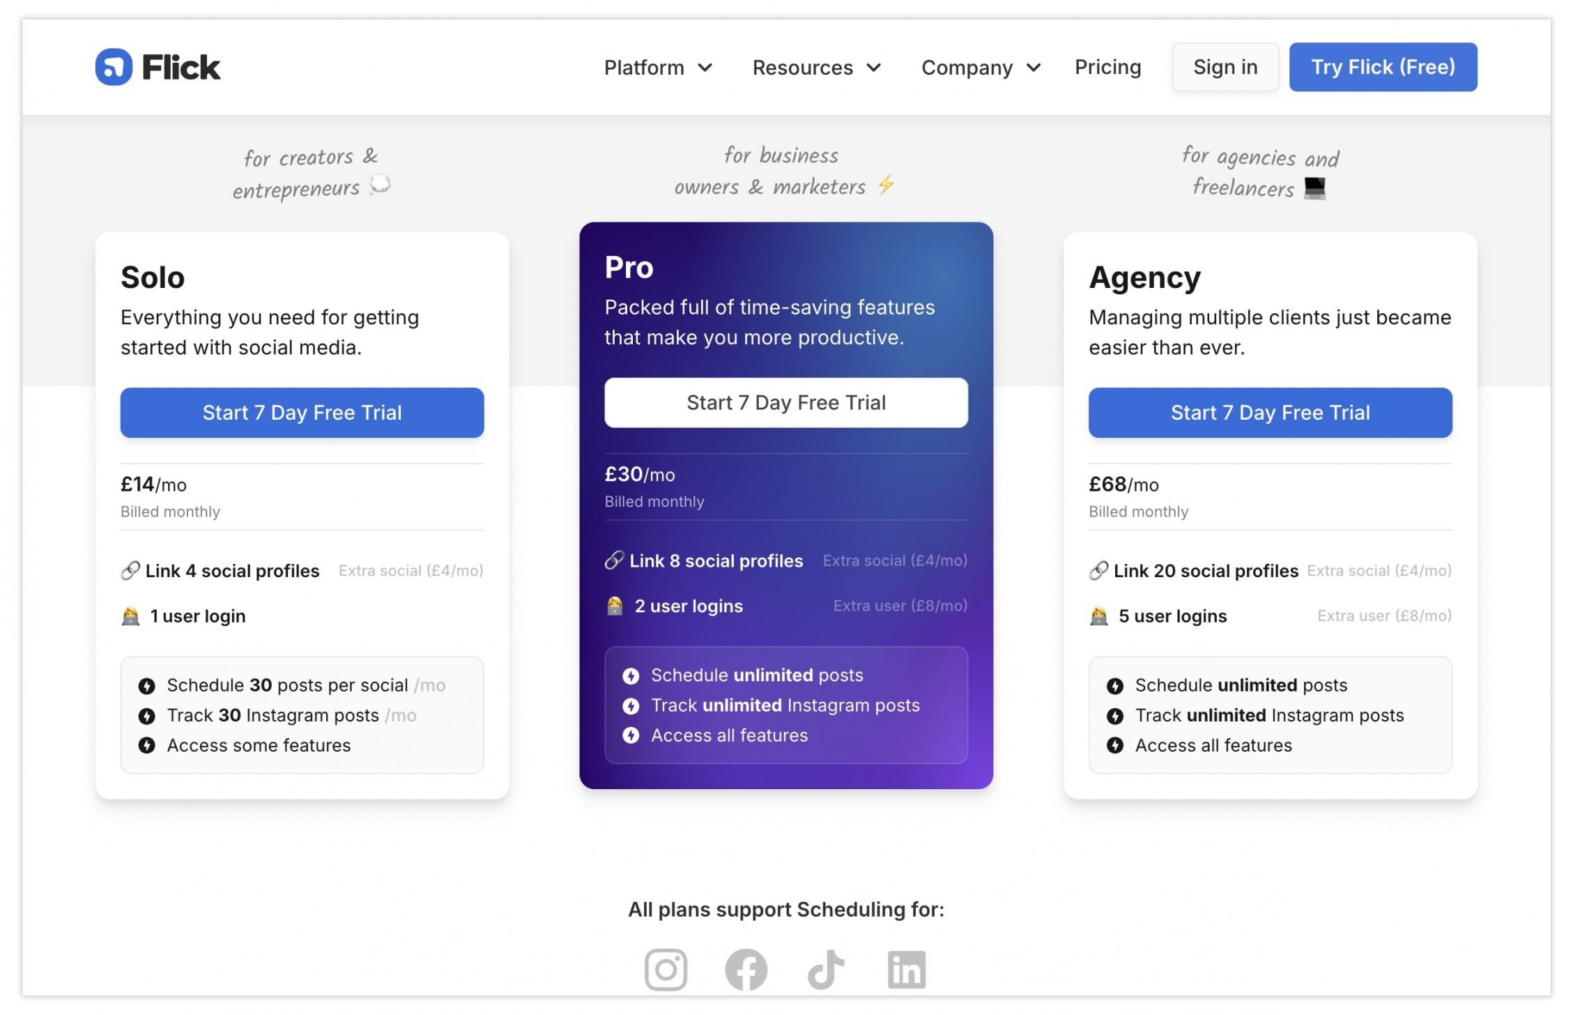Viewport: 1573px width, 1015px height.
Task: Click the bolt icon beside Access some features
Action: [x=146, y=746]
